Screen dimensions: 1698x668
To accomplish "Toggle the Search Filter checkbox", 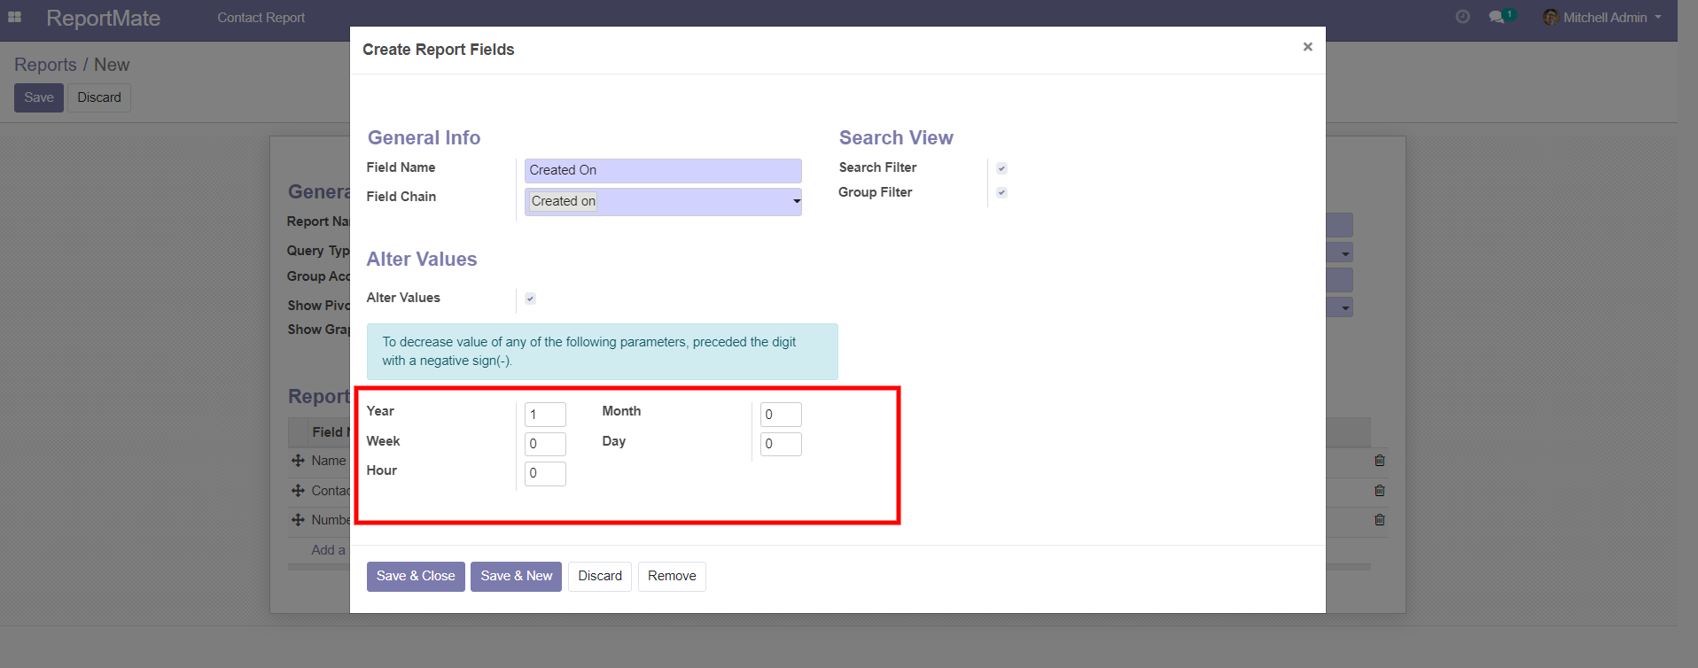I will pyautogui.click(x=1001, y=168).
